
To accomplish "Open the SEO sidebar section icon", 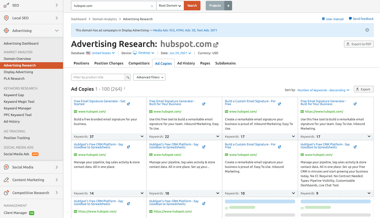I will tap(6, 5).
